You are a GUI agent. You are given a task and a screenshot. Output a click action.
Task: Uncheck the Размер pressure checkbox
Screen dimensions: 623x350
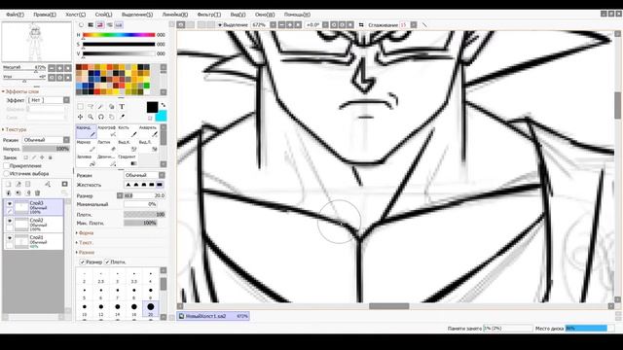[82, 262]
